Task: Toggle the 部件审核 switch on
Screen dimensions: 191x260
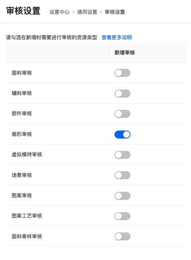Action: pyautogui.click(x=123, y=114)
